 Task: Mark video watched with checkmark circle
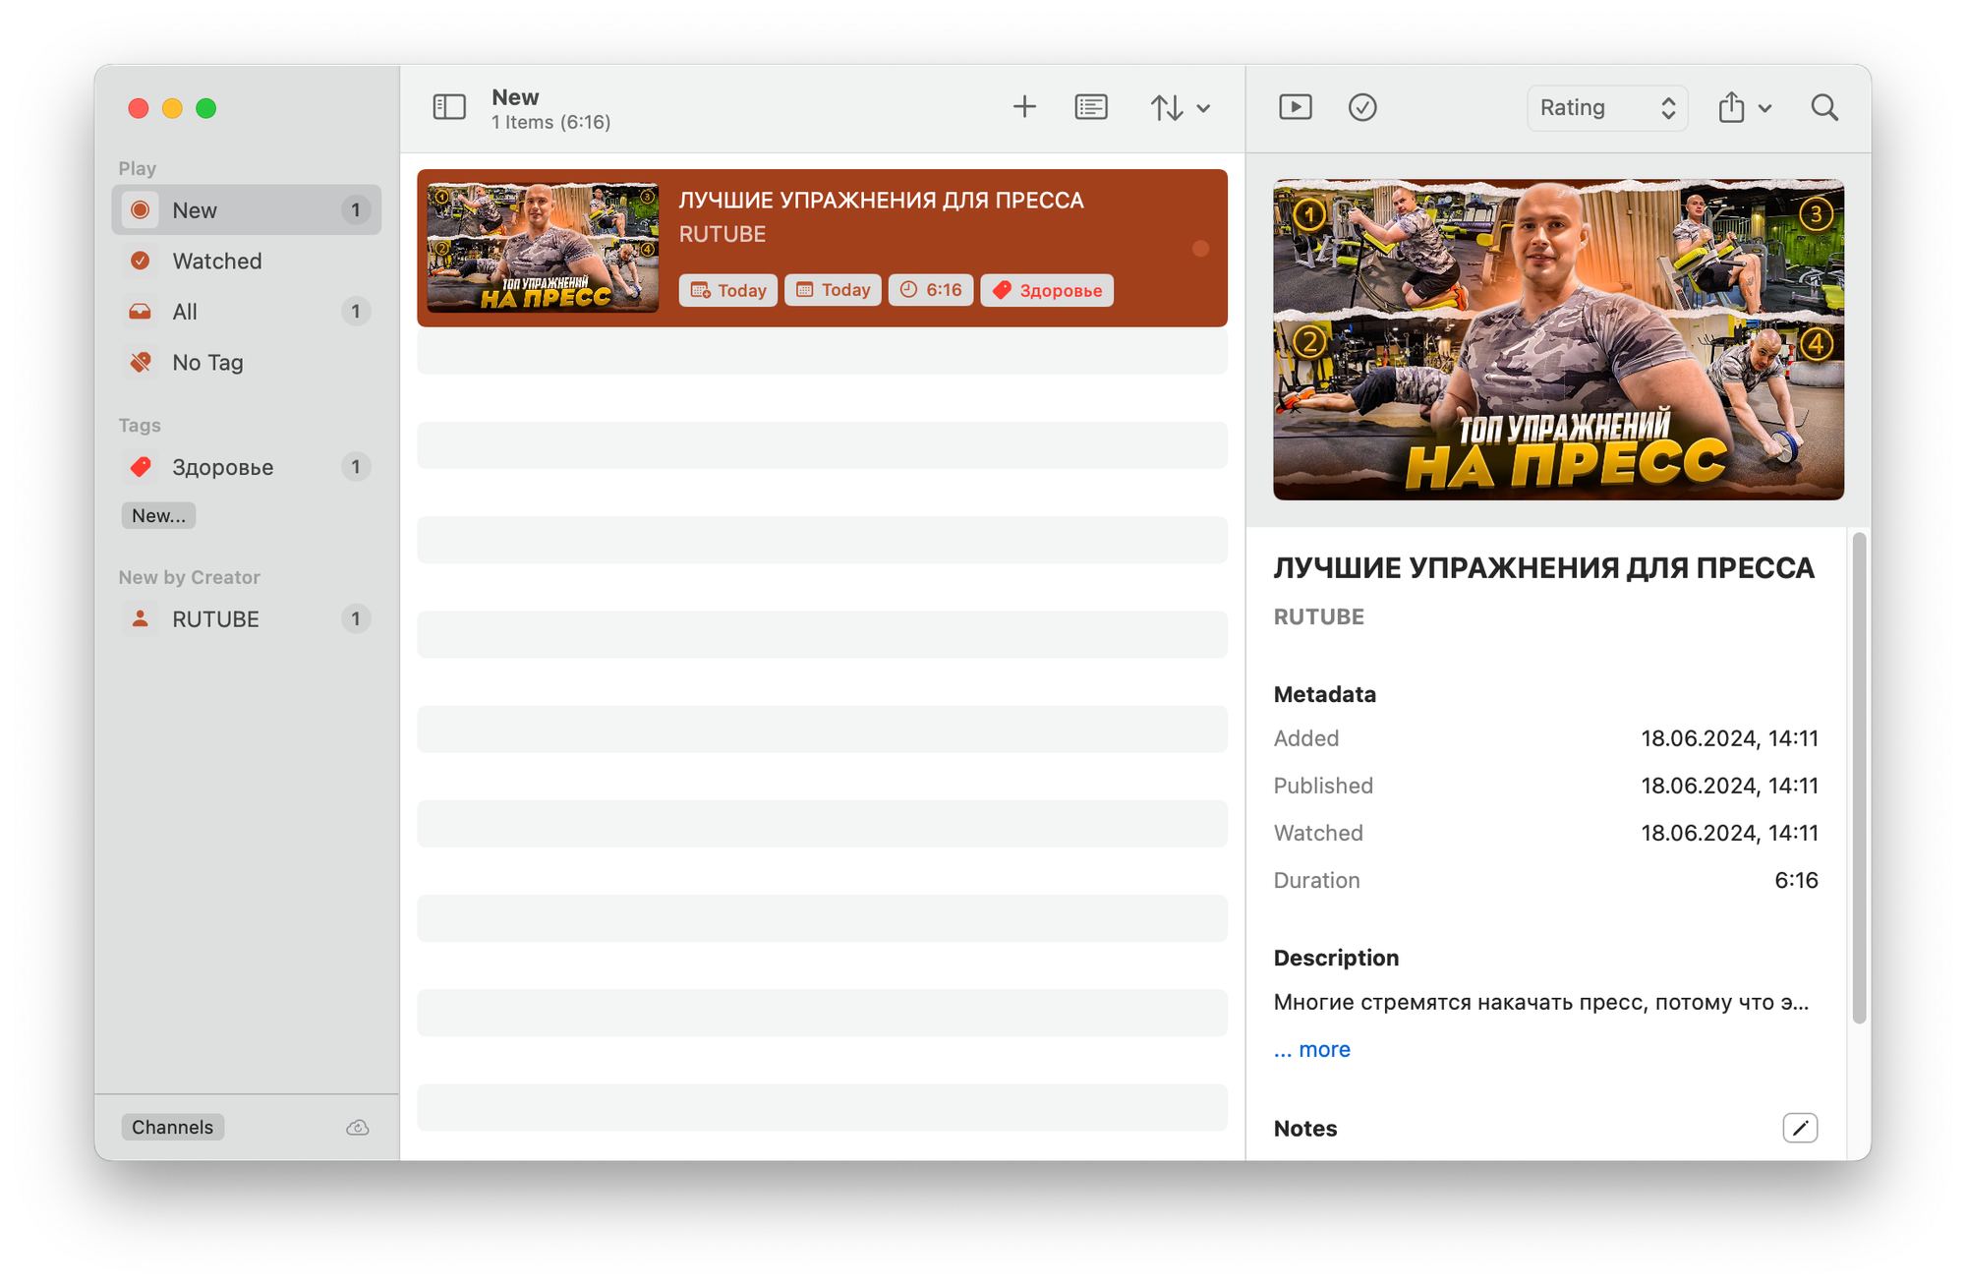[1361, 107]
